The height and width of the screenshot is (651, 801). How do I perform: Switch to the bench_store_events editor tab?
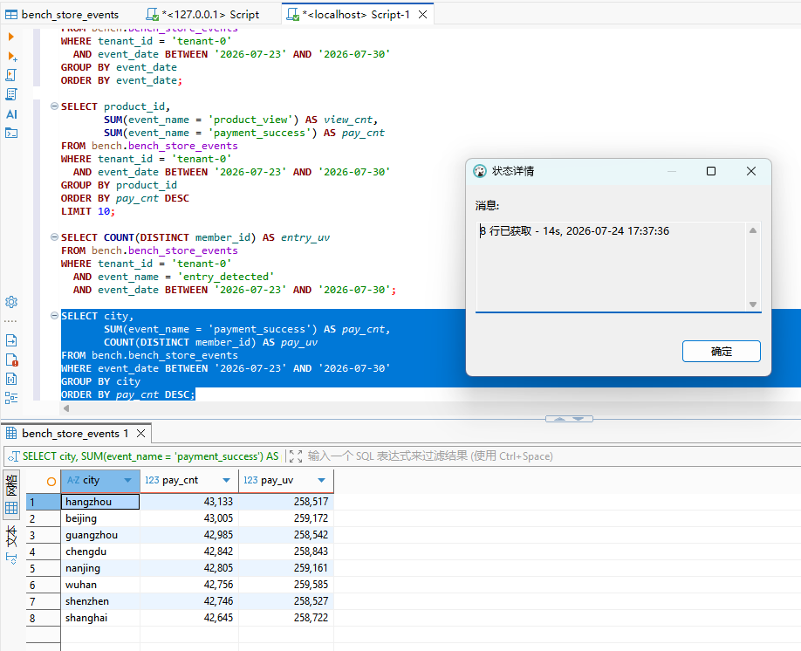[x=62, y=14]
